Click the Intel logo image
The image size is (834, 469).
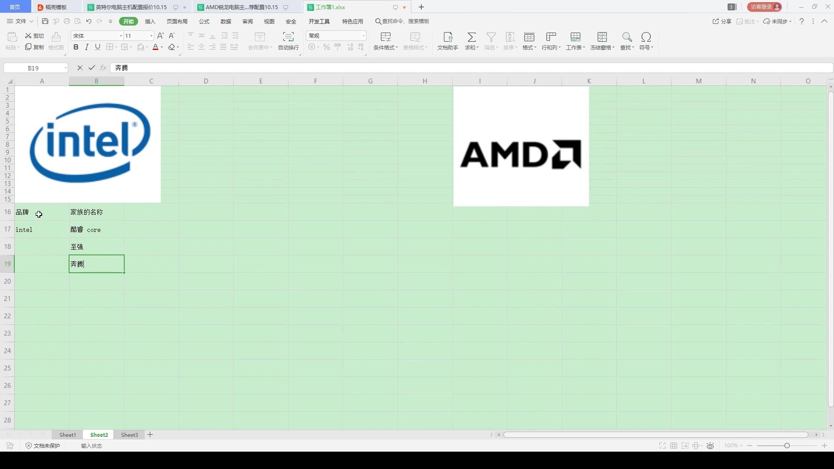(88, 145)
